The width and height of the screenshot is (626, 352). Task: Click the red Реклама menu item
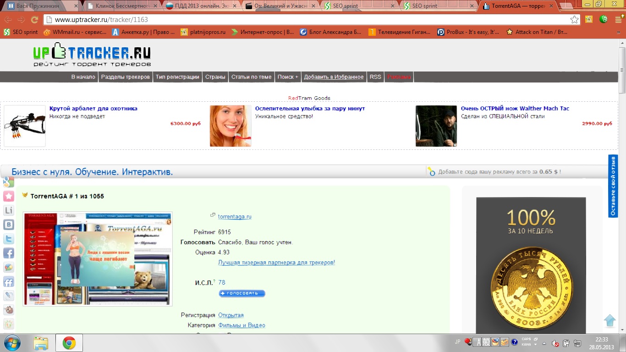point(399,77)
